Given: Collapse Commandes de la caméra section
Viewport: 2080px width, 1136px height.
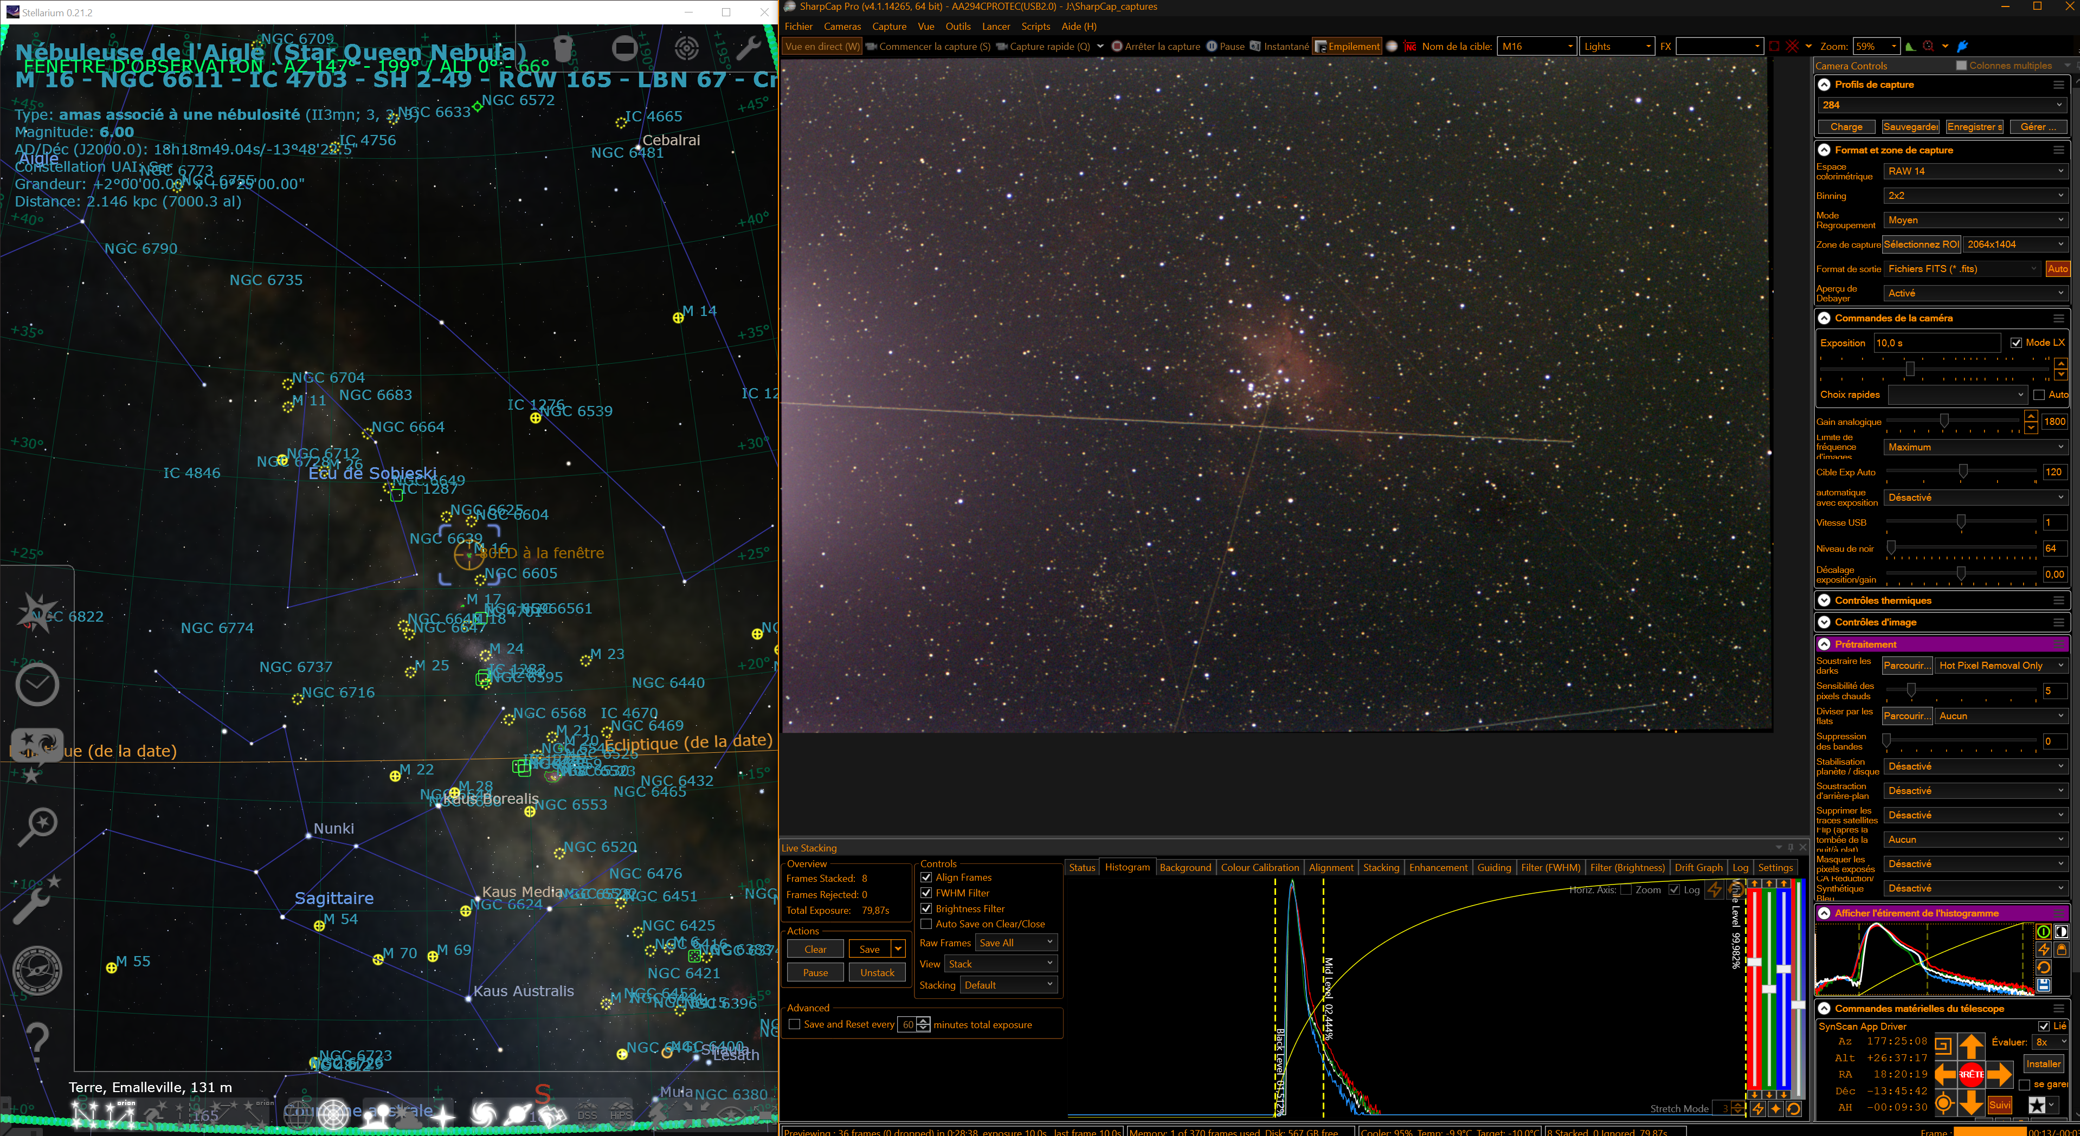Looking at the screenshot, I should coord(1824,318).
